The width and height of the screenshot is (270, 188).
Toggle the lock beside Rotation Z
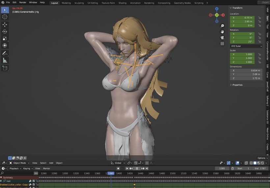tap(260, 42)
